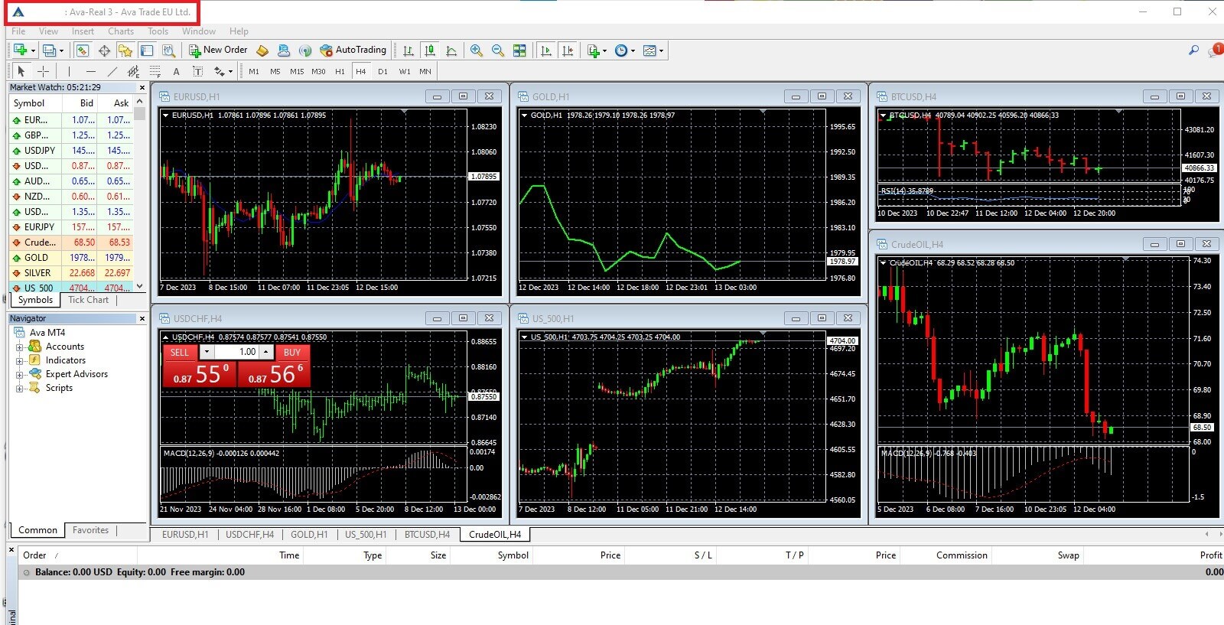Click the zoom out magnifier icon
This screenshot has height=625, width=1224.
(497, 50)
